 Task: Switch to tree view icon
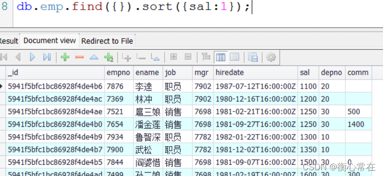(x=206, y=57)
